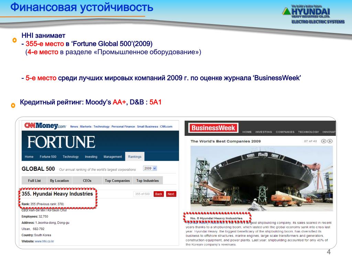Open Markets link in CNNMoney bar
Screen dimensions: 352x264
pos(86,126)
